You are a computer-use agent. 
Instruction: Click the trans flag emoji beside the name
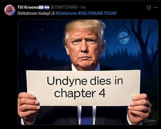tap(41, 7)
